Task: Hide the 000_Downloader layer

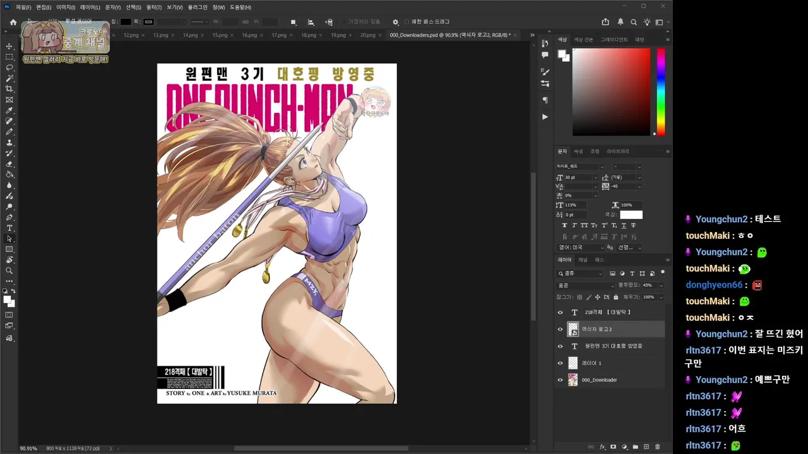Action: (x=560, y=380)
